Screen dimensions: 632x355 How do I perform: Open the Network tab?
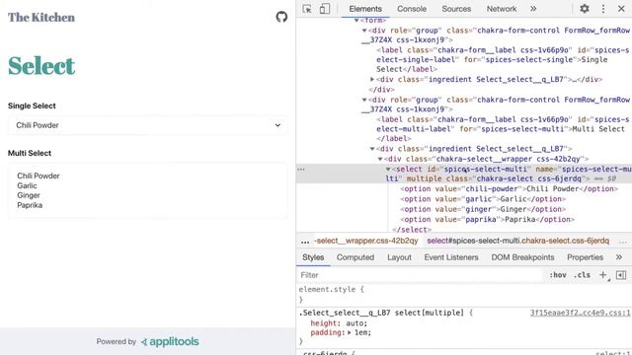point(502,9)
